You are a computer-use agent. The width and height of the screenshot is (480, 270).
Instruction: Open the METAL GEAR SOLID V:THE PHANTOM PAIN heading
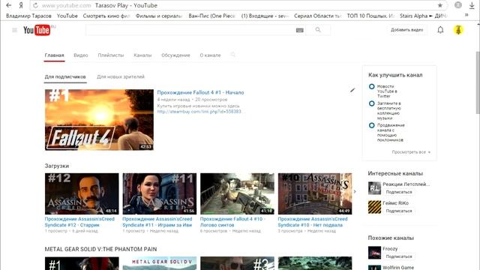click(100, 249)
